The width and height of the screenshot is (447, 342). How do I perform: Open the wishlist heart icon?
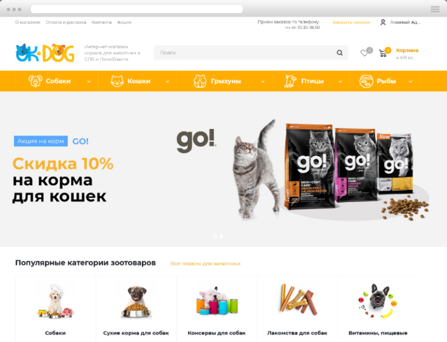[364, 53]
